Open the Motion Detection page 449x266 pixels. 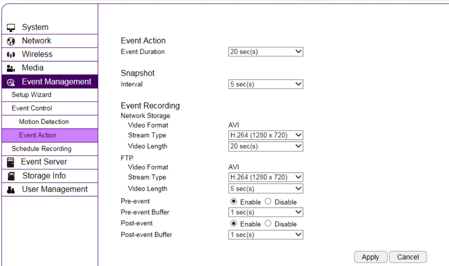pos(50,122)
